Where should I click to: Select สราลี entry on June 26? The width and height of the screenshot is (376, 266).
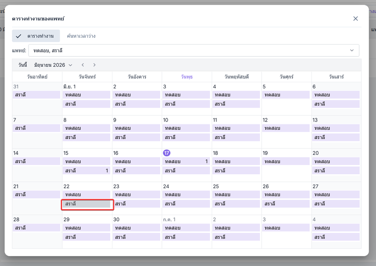coord(286,203)
